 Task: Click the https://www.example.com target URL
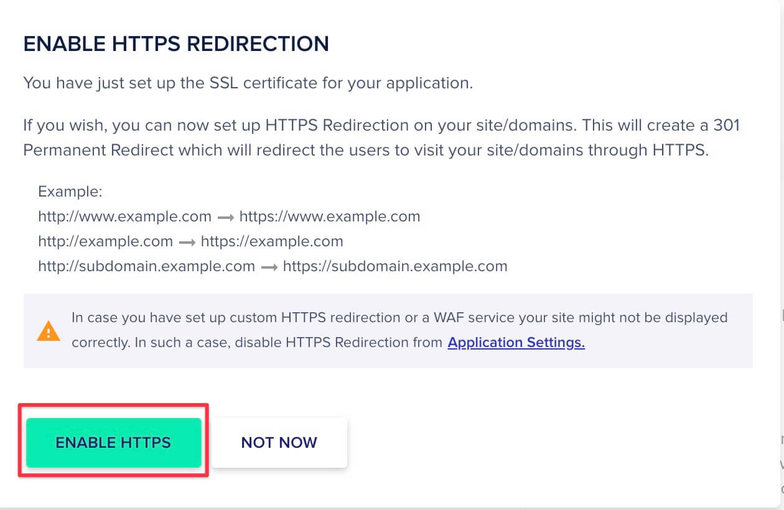330,216
